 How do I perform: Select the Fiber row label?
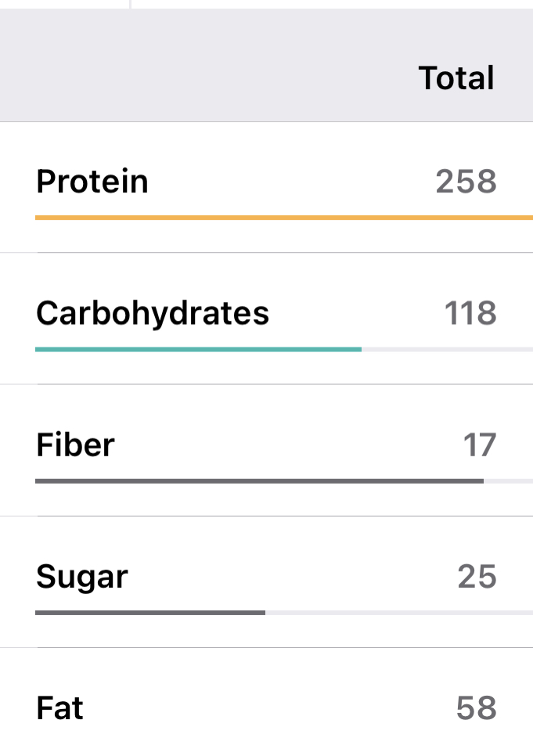pos(75,445)
